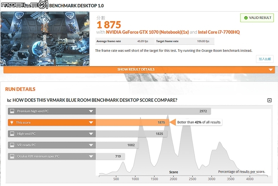Click the 500 tick label on the score axis

coord(116,179)
